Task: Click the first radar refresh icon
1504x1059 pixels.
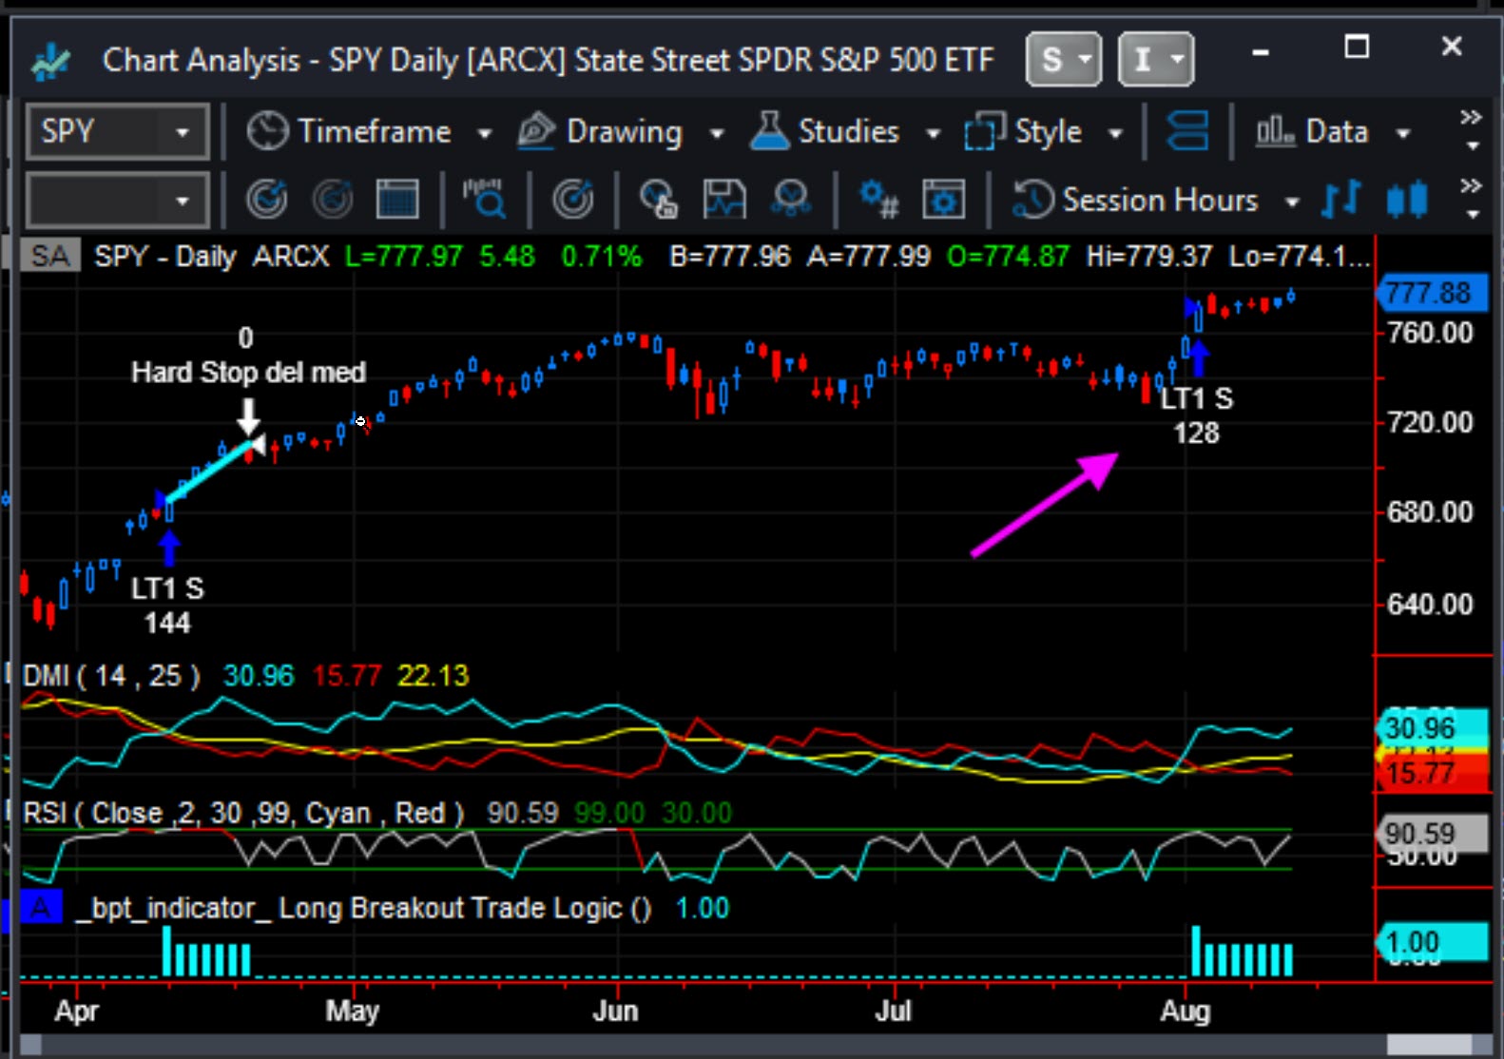Action: (267, 200)
